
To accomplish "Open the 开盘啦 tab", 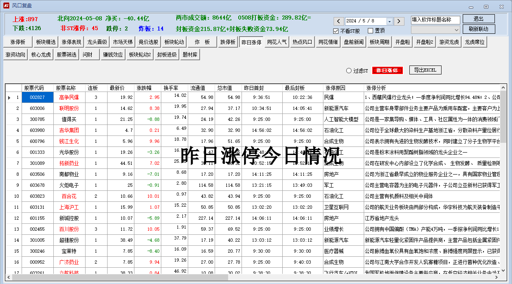I will (402, 42).
